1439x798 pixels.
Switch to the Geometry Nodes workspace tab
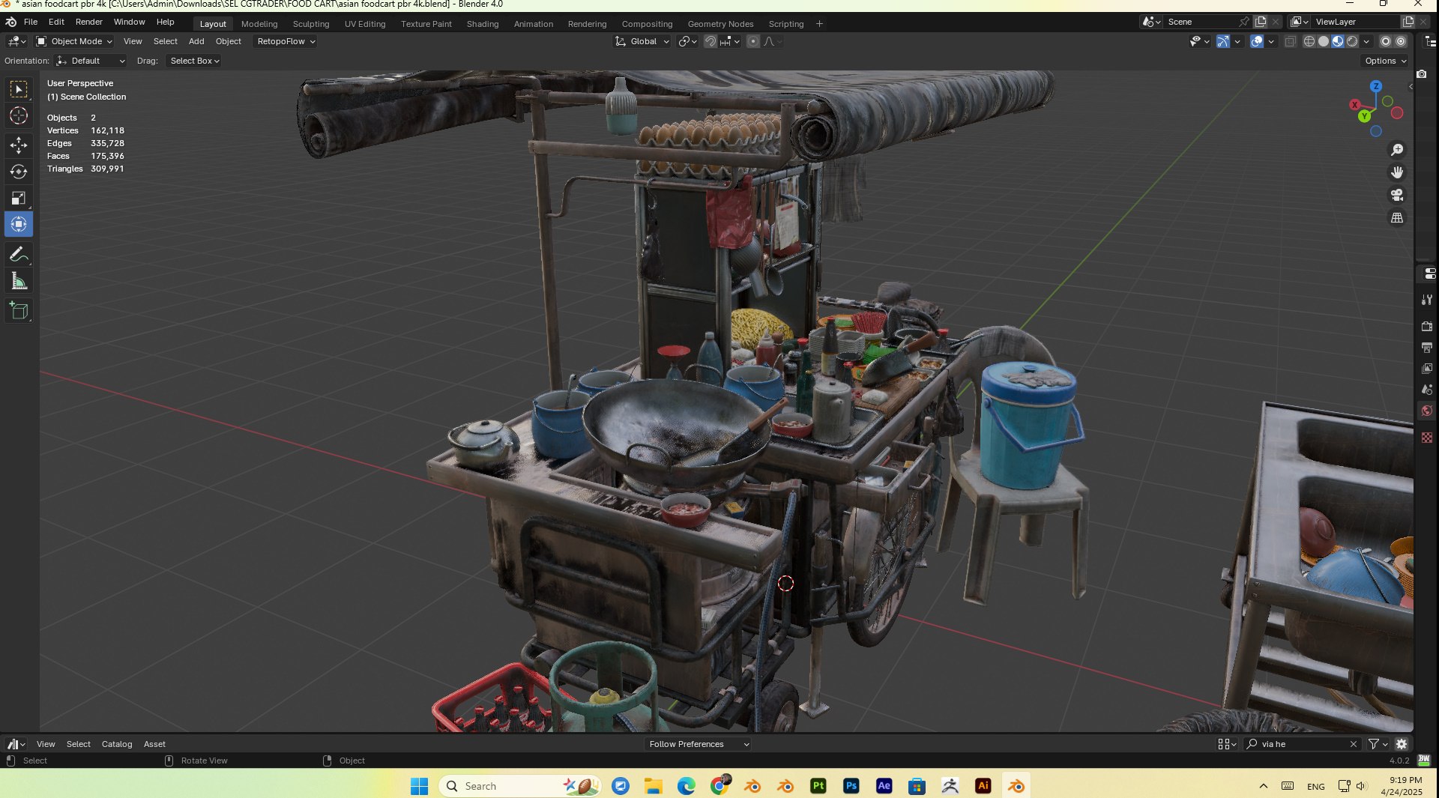[720, 24]
